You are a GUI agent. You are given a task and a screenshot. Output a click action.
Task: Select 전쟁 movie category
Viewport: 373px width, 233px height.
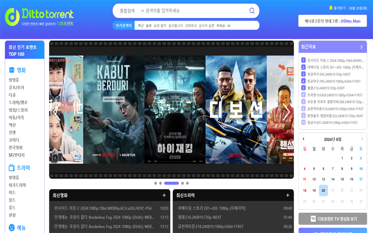pyautogui.click(x=12, y=132)
